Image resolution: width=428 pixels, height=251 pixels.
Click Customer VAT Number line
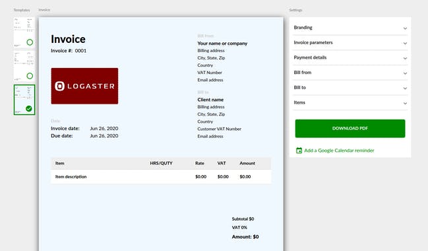click(219, 129)
